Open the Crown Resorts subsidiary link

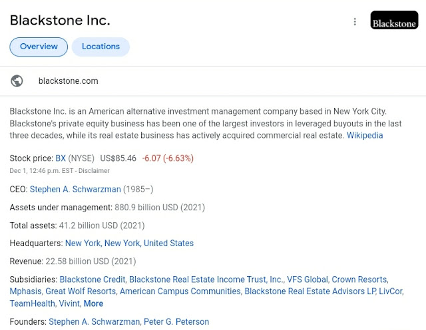coord(359,279)
